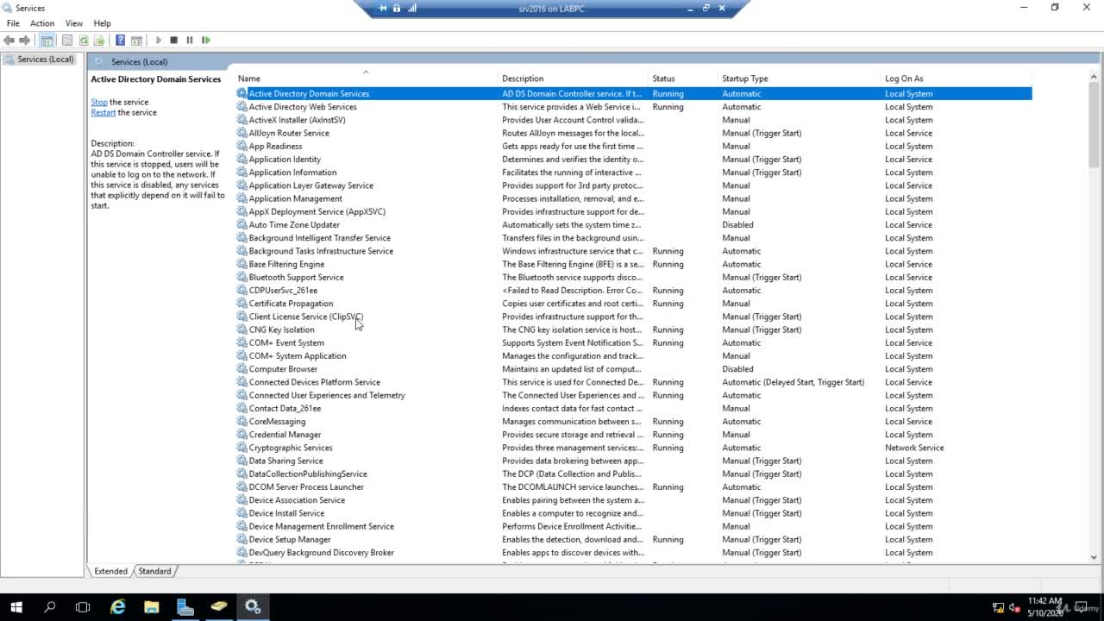Click the Forward arrow in the toolbar

(25, 41)
